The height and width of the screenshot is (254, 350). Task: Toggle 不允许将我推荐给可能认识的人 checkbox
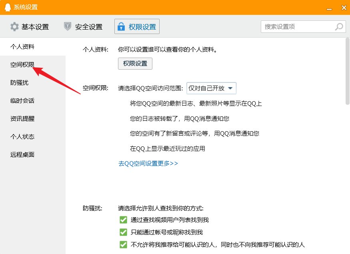[123, 245]
